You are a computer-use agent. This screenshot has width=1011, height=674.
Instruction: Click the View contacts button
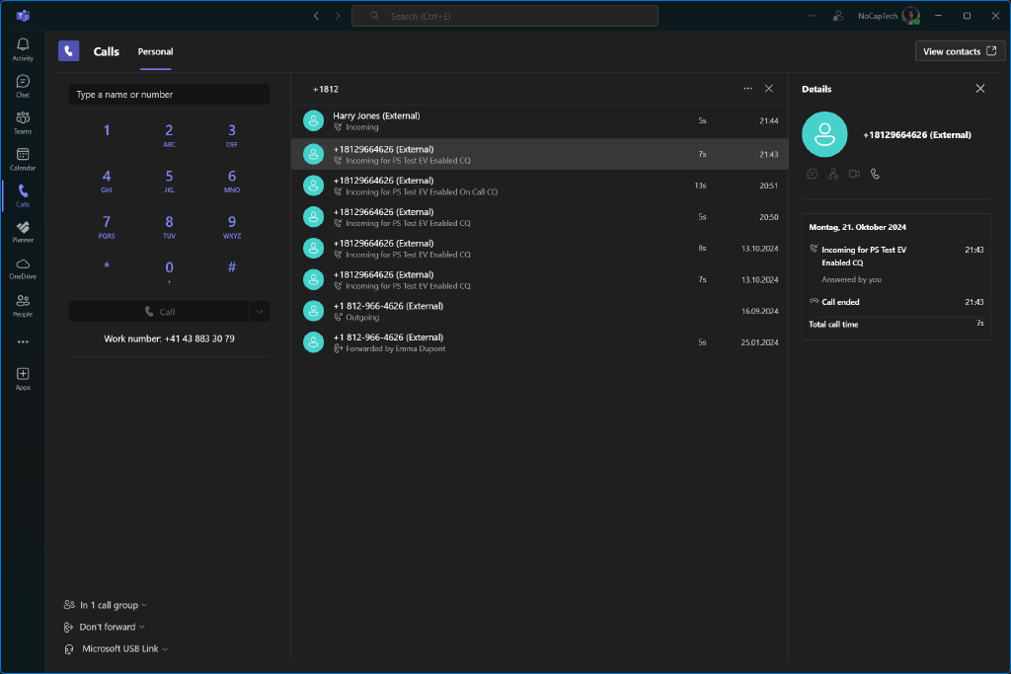(960, 51)
